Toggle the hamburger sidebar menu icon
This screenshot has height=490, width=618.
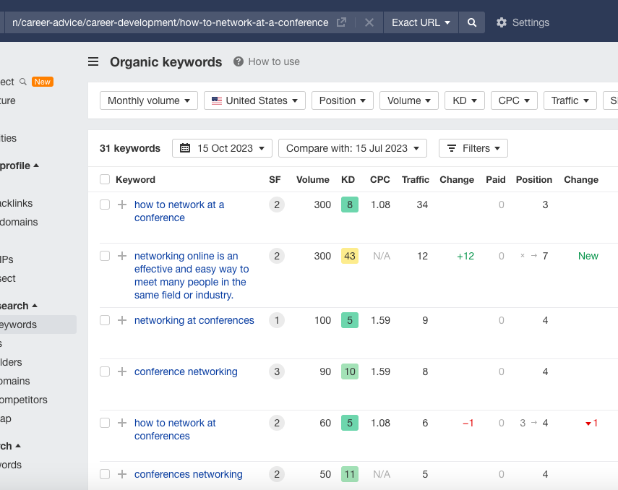[93, 61]
